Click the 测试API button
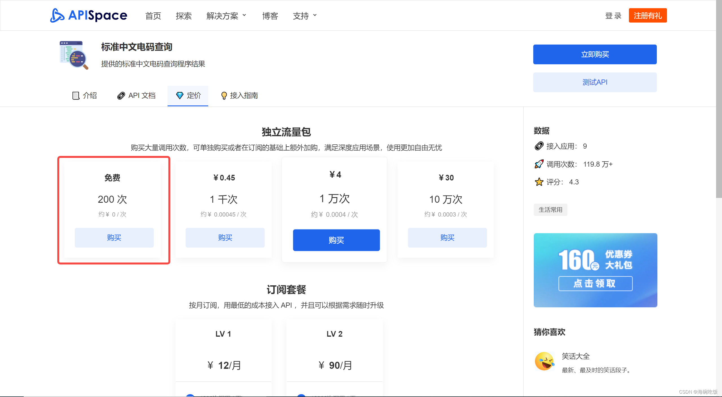This screenshot has width=722, height=397. pyautogui.click(x=594, y=82)
